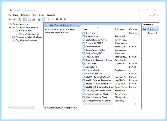
Task: Click the services list scroll up arrow
Action: 139,29
